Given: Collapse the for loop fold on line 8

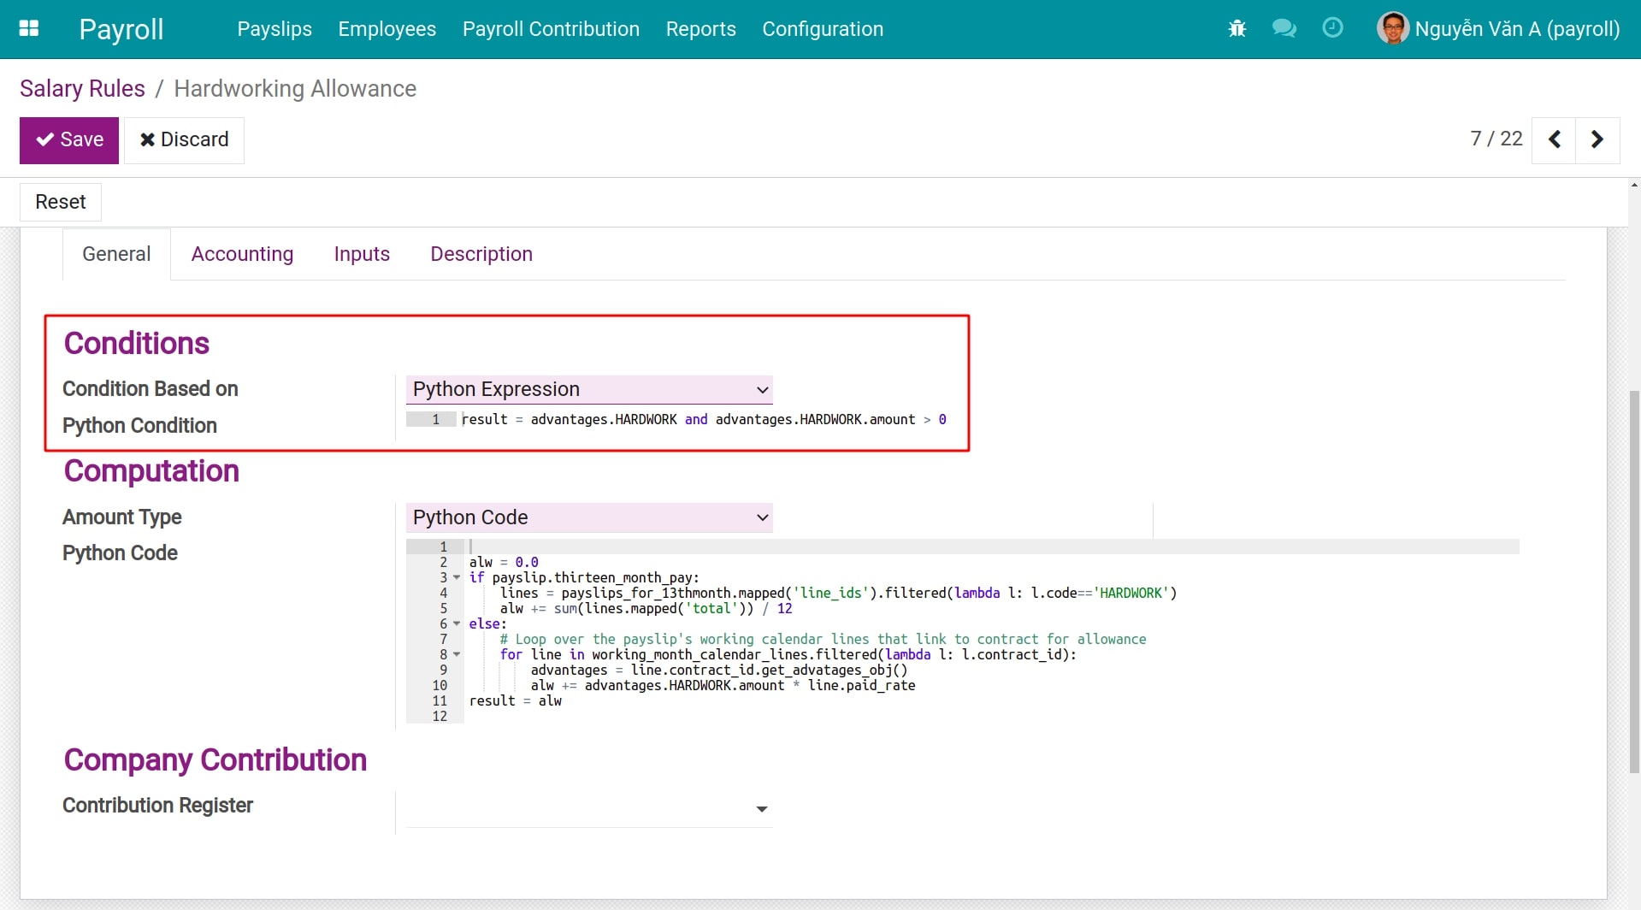Looking at the screenshot, I should [x=456, y=654].
